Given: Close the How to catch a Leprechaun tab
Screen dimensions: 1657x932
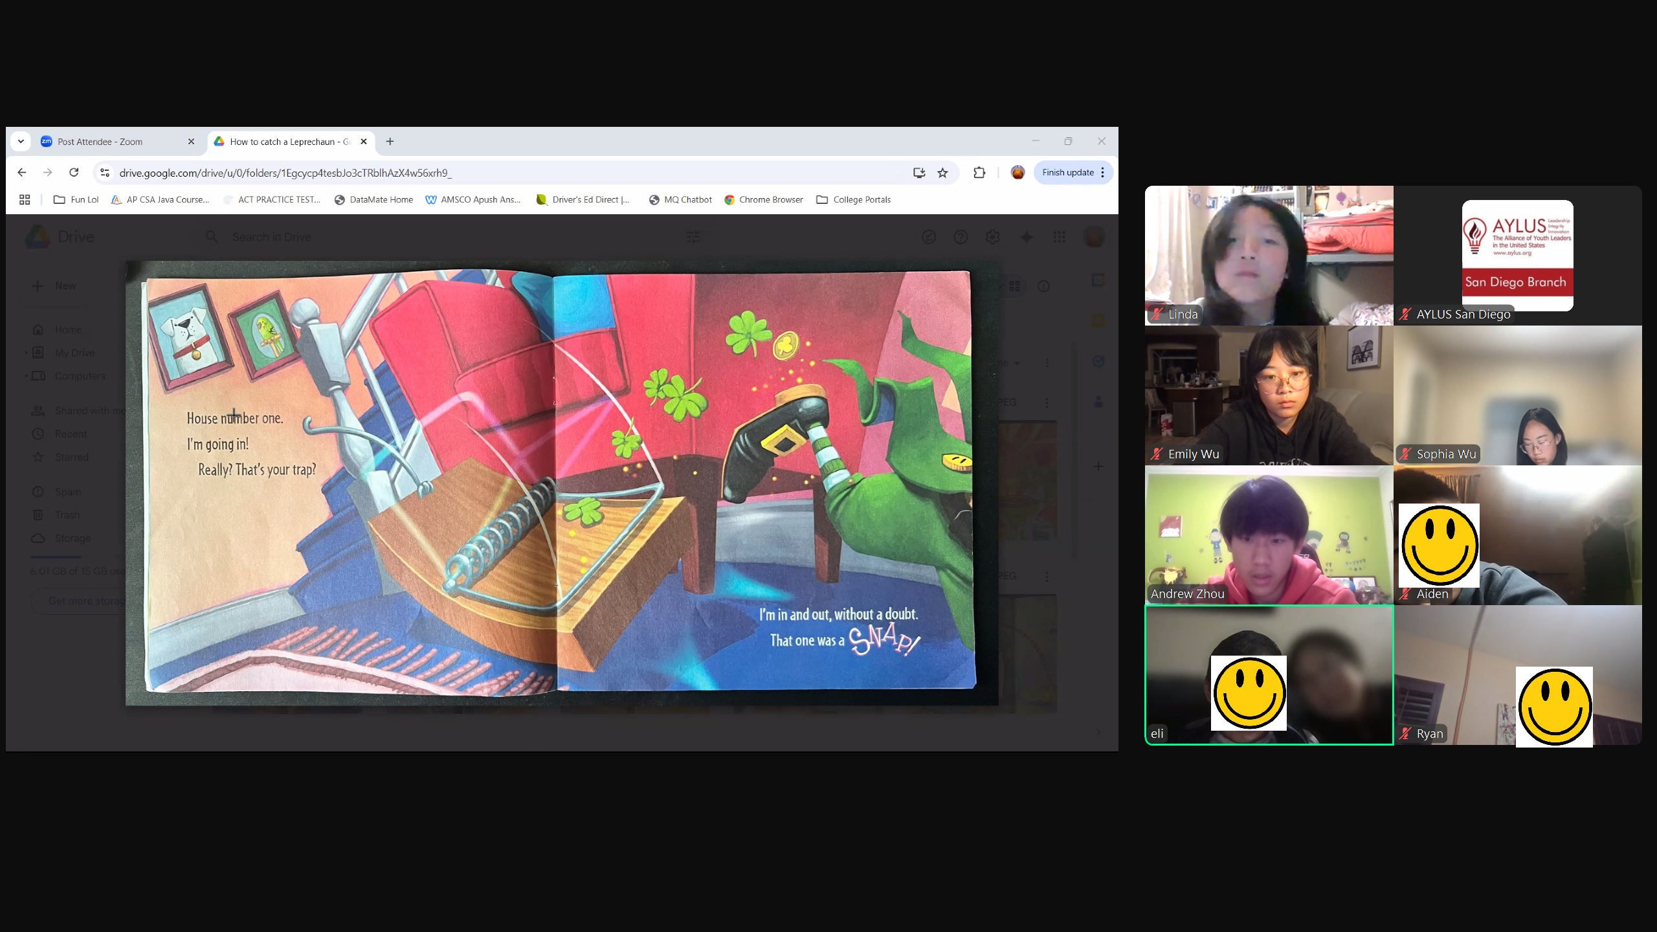Looking at the screenshot, I should [x=364, y=142].
